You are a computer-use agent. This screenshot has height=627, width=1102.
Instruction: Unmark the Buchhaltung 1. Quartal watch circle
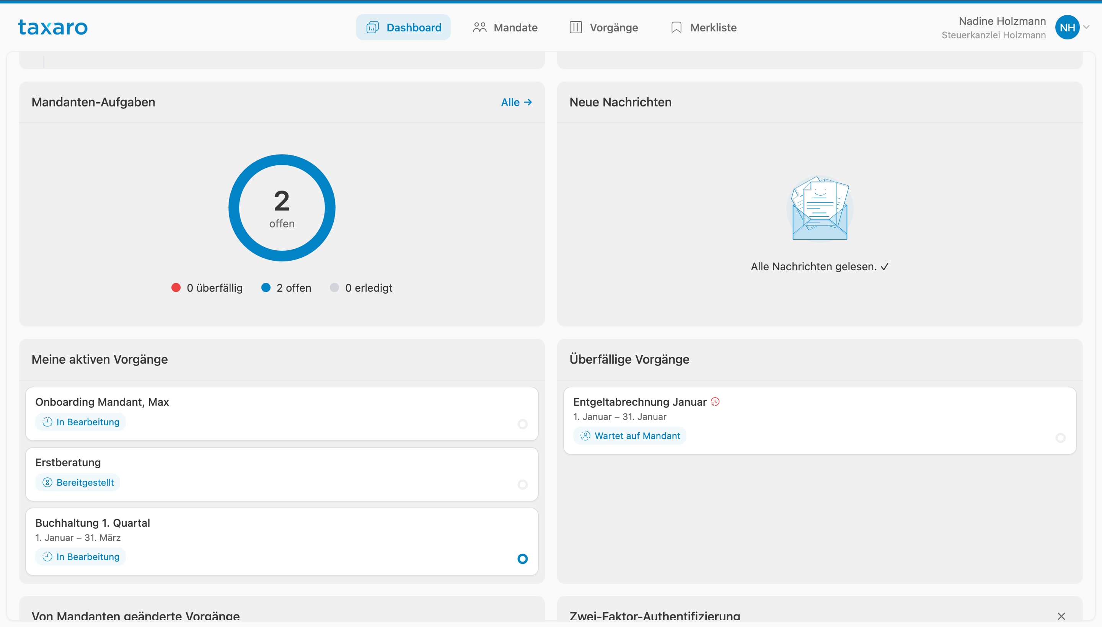[522, 558]
